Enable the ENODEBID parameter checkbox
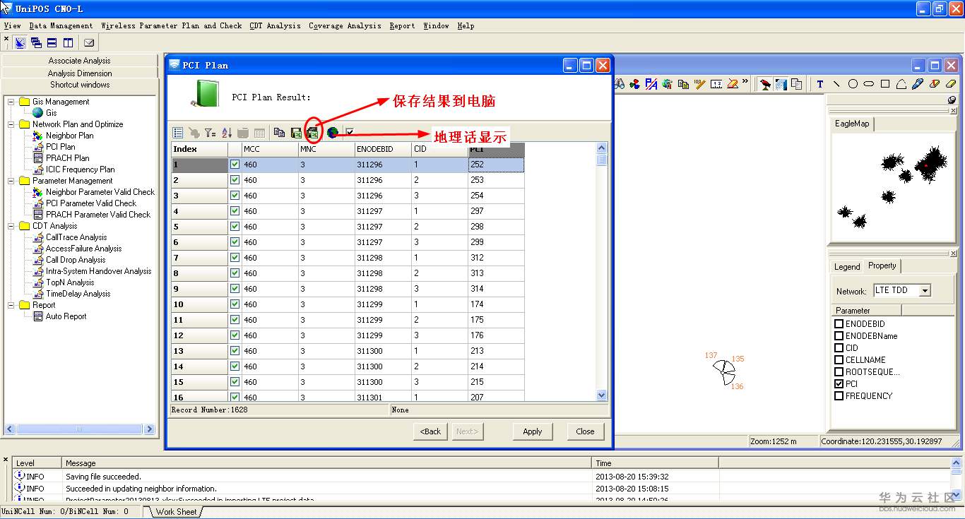 pos(839,324)
